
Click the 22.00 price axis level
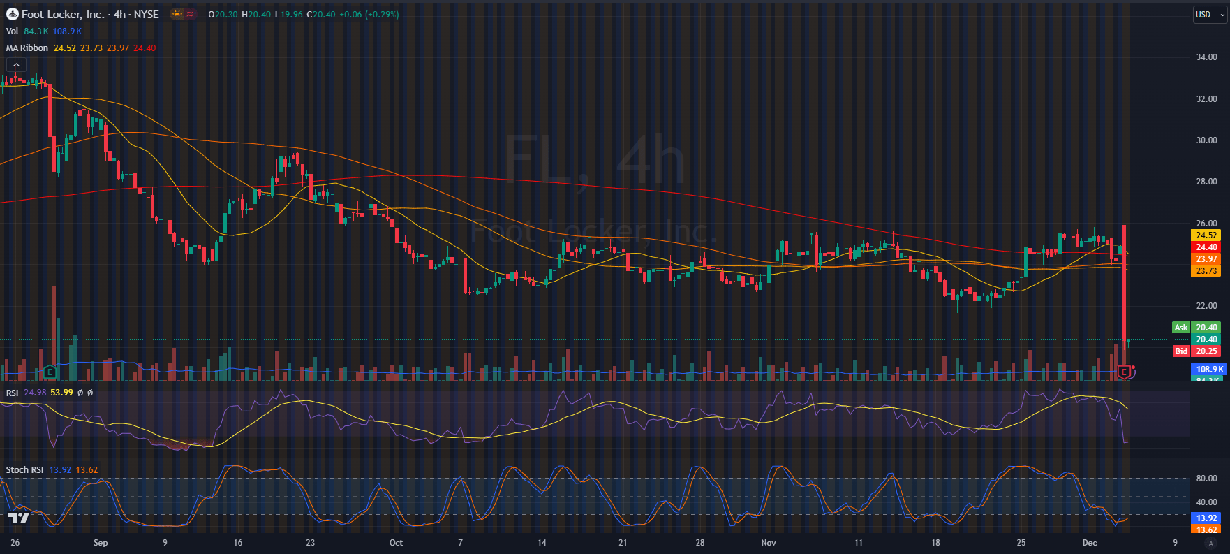(1206, 306)
